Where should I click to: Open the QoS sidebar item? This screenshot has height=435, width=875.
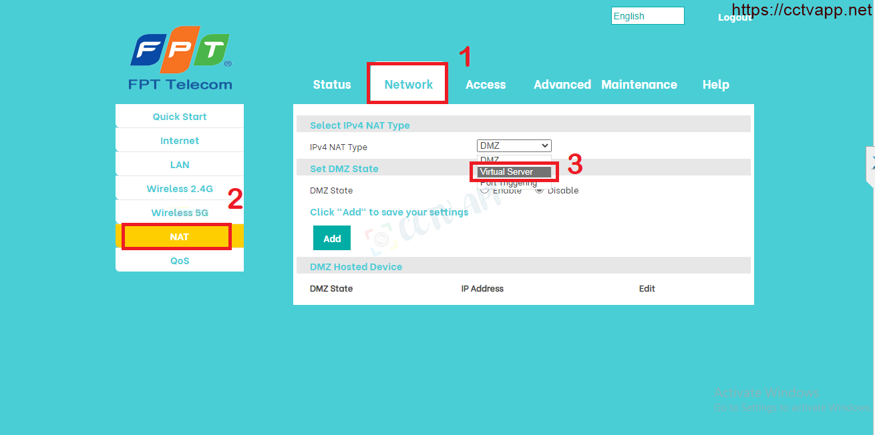point(180,261)
